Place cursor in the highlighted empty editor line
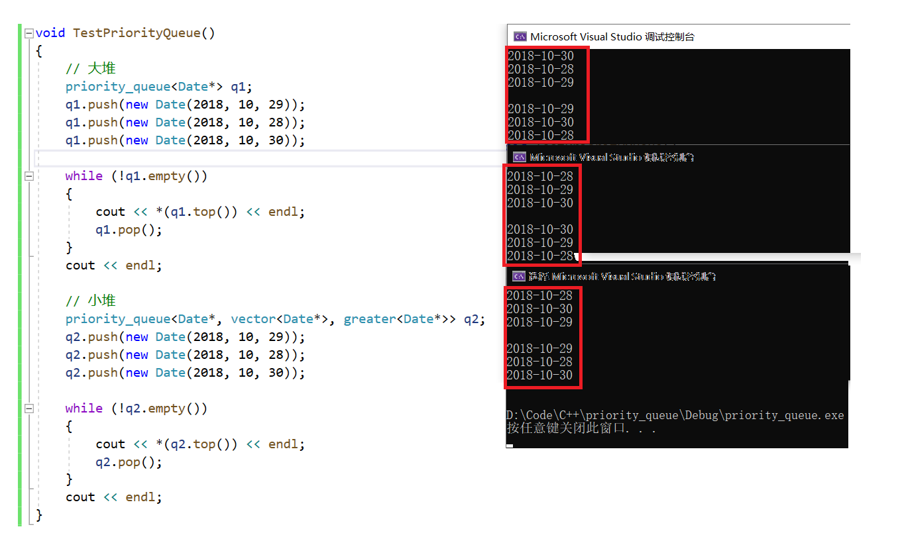 pyautogui.click(x=269, y=158)
